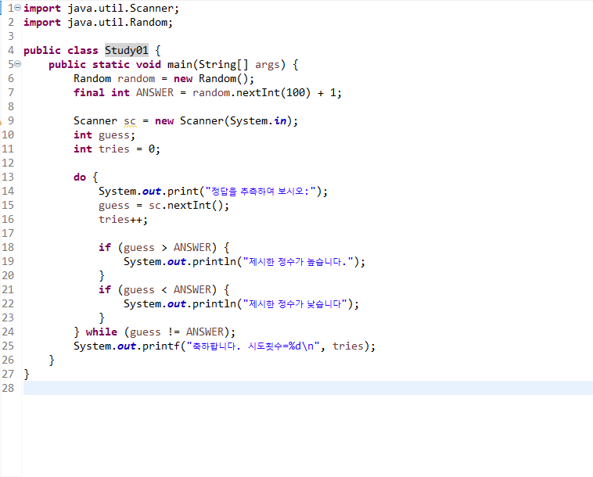
Task: Click line number 7 in the gutter
Action: [x=11, y=92]
